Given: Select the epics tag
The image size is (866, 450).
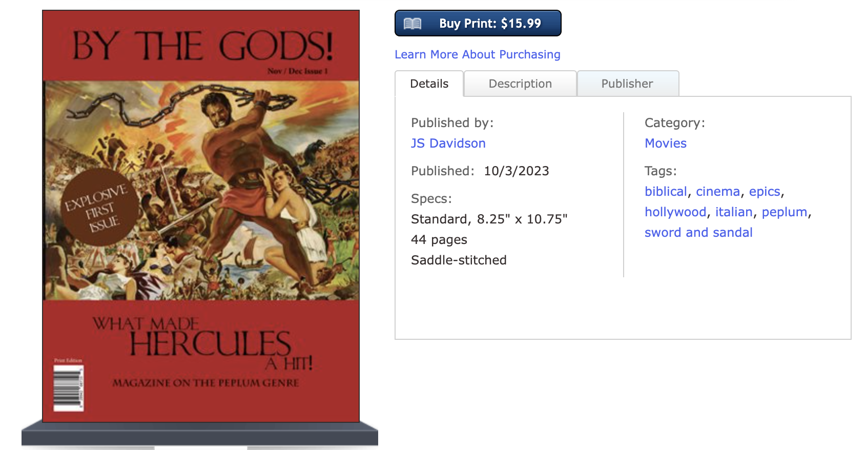Looking at the screenshot, I should coord(765,192).
